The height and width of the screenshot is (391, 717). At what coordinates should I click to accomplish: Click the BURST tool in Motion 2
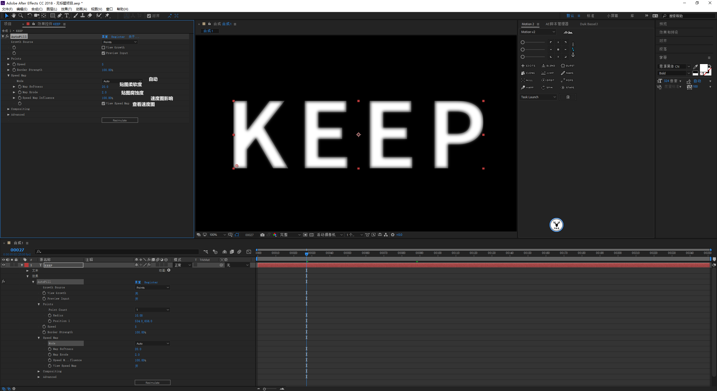click(568, 66)
